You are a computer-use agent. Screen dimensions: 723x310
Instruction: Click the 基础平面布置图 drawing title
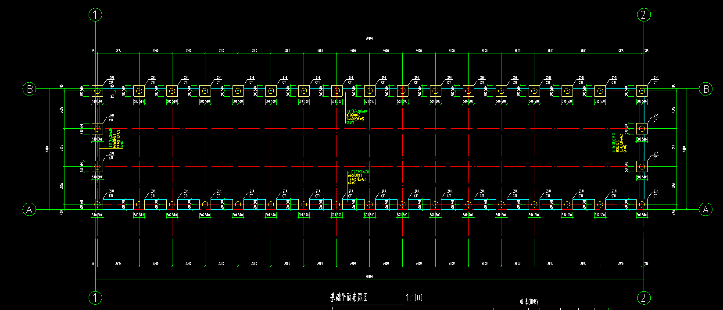(x=349, y=298)
